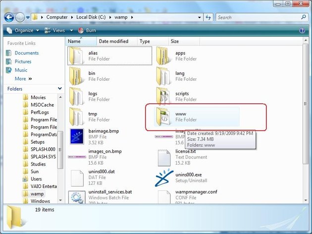Select the tmp folder icon

[76, 117]
